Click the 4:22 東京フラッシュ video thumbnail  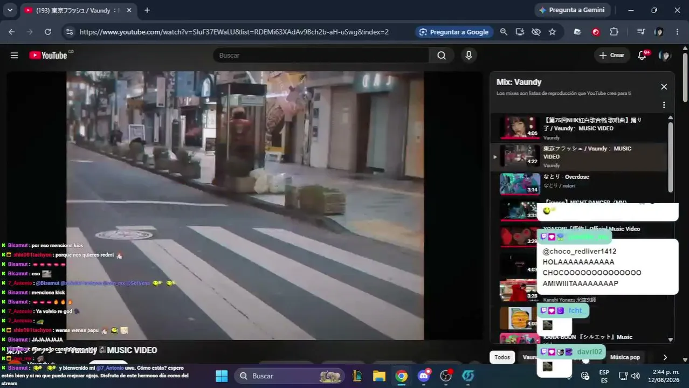tap(520, 155)
